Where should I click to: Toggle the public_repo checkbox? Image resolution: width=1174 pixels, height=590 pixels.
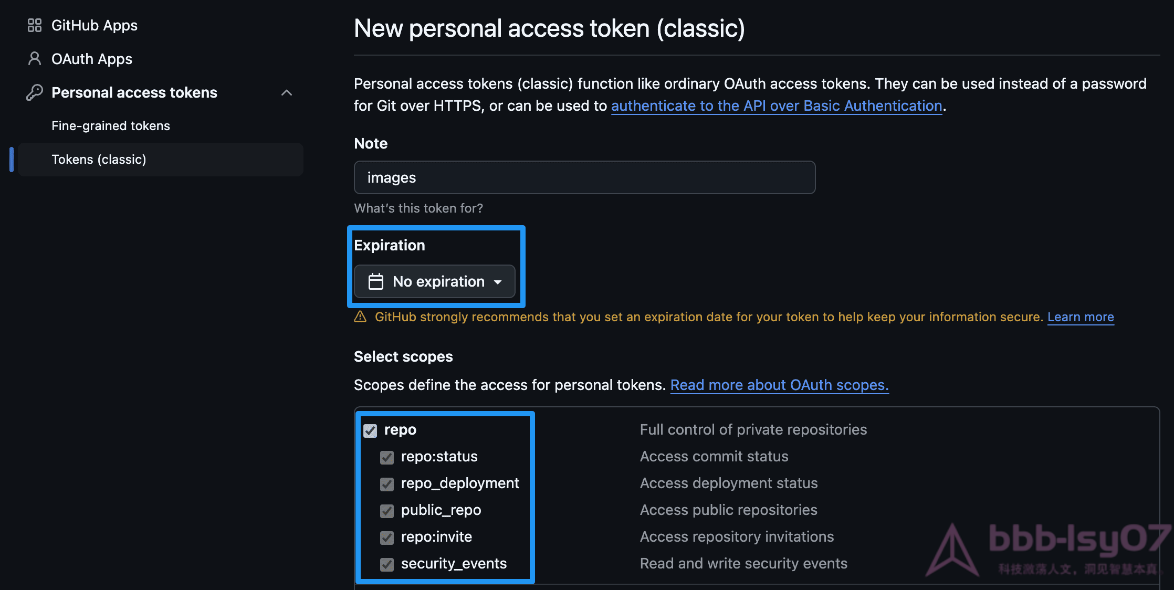click(x=387, y=511)
